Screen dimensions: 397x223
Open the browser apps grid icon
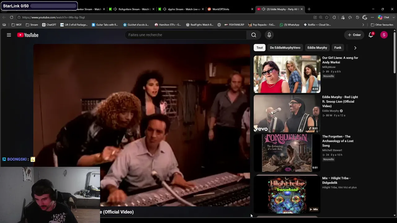[x=315, y=17]
